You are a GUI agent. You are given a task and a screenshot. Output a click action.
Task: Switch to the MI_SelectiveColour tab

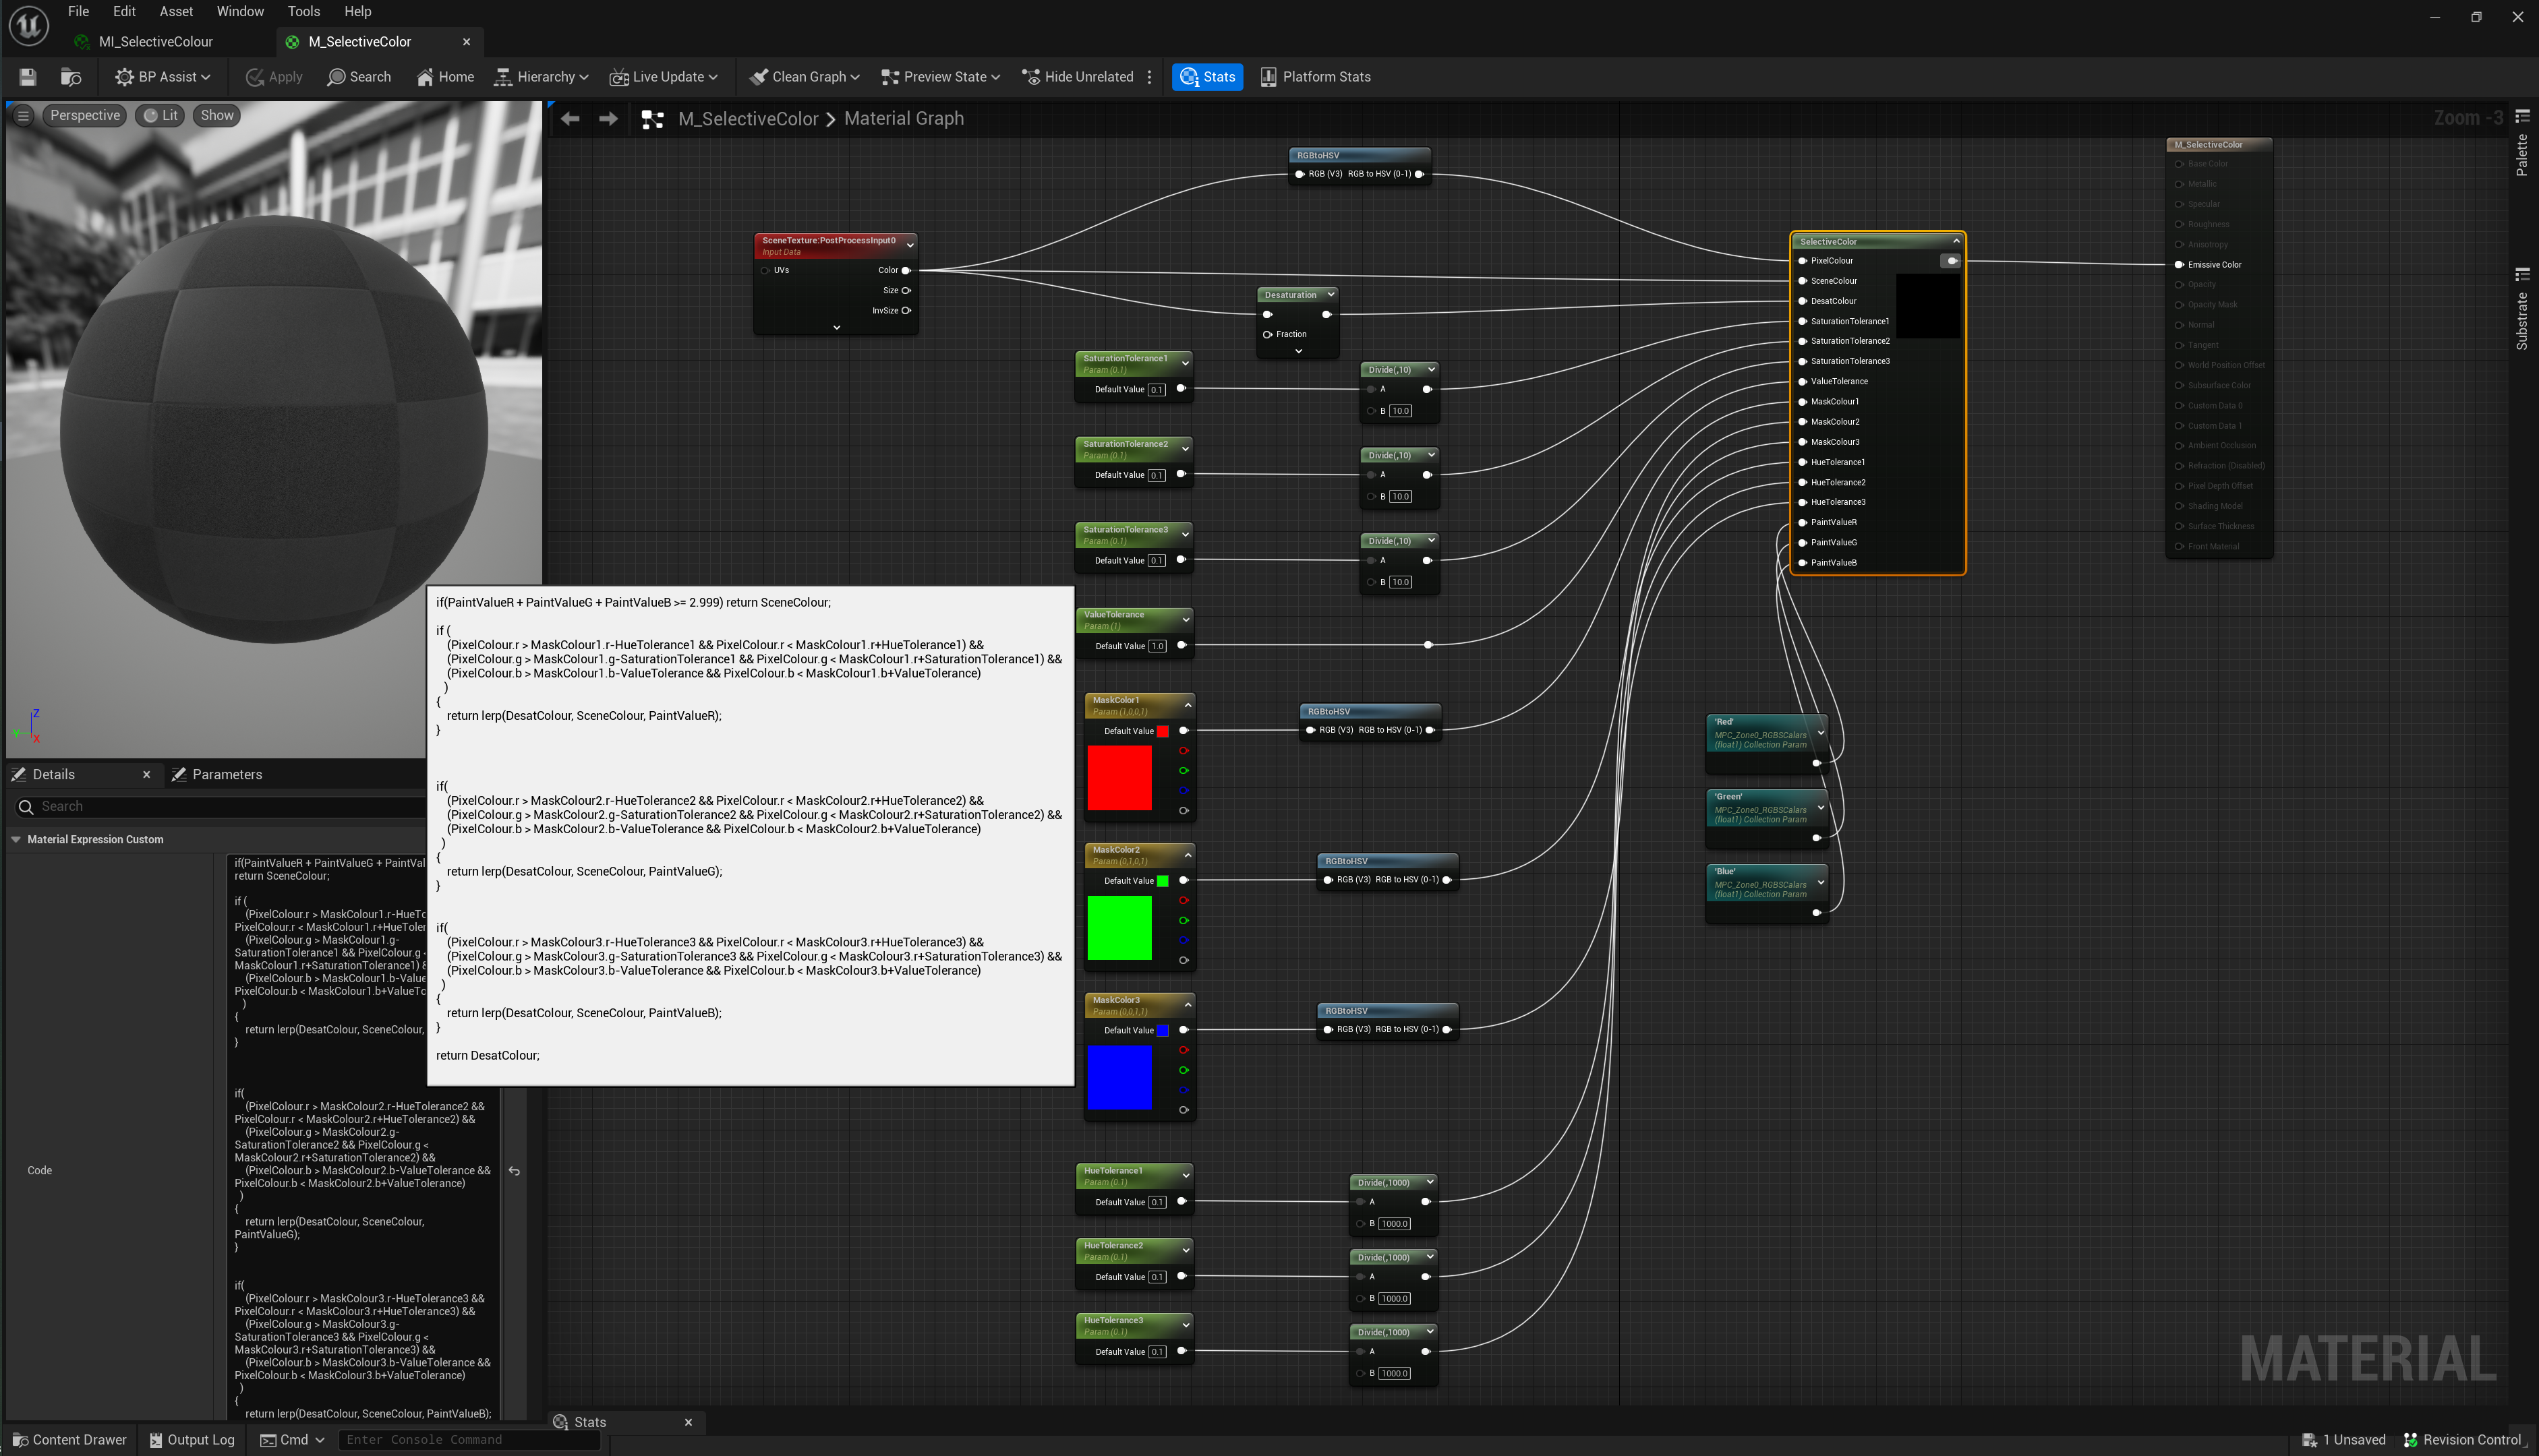pyautogui.click(x=155, y=42)
